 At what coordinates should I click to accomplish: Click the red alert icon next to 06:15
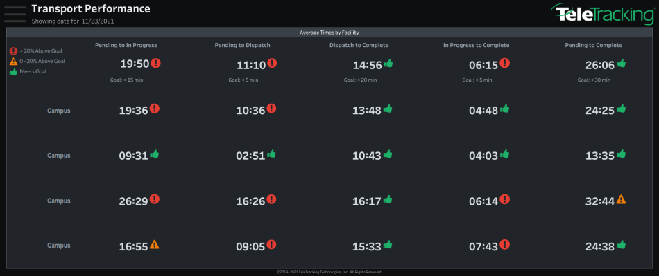pyautogui.click(x=505, y=63)
